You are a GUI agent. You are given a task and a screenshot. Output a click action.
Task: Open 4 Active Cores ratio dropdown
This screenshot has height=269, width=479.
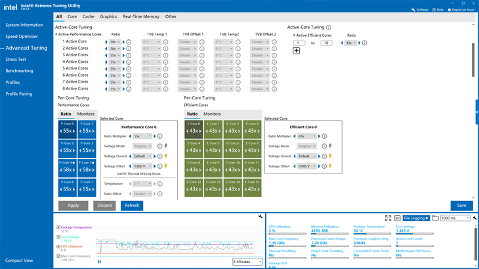[115, 62]
